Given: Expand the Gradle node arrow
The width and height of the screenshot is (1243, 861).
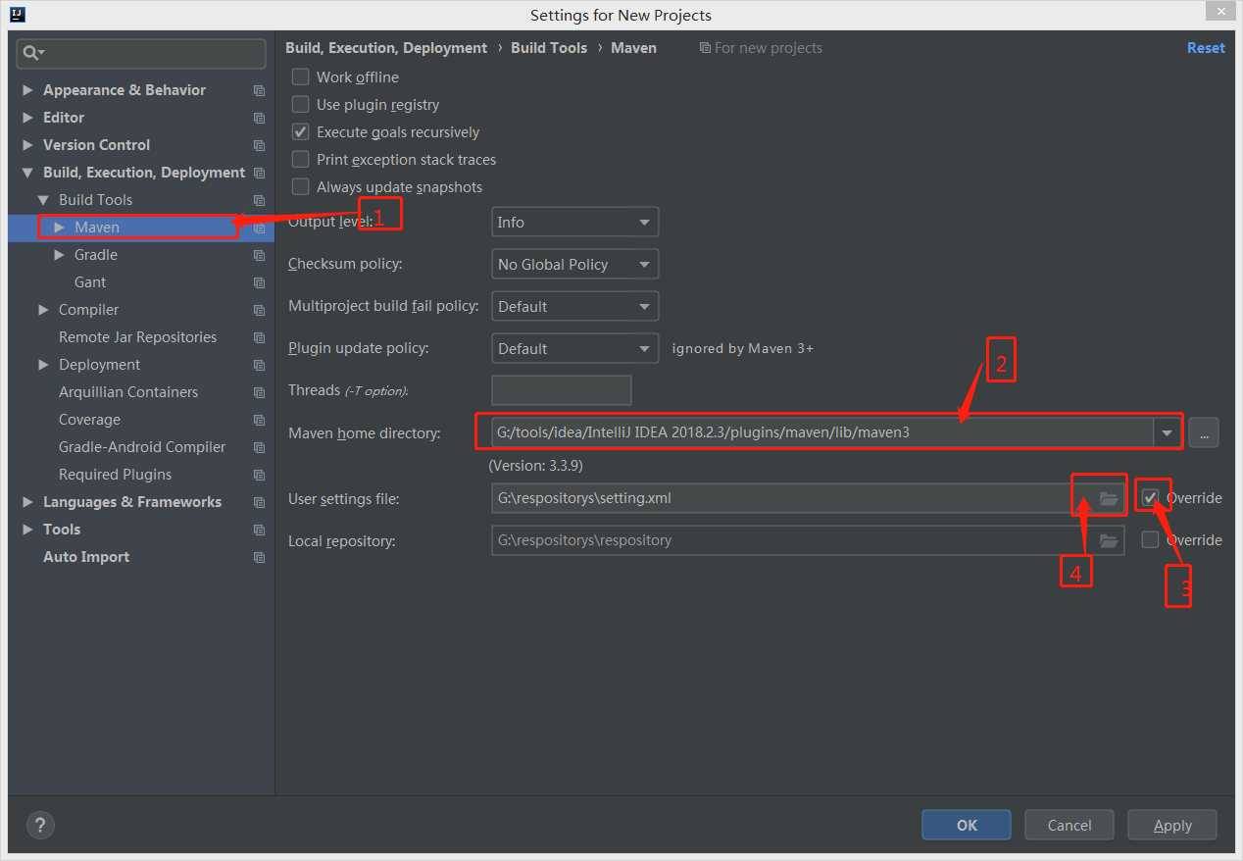Looking at the screenshot, I should tap(59, 255).
